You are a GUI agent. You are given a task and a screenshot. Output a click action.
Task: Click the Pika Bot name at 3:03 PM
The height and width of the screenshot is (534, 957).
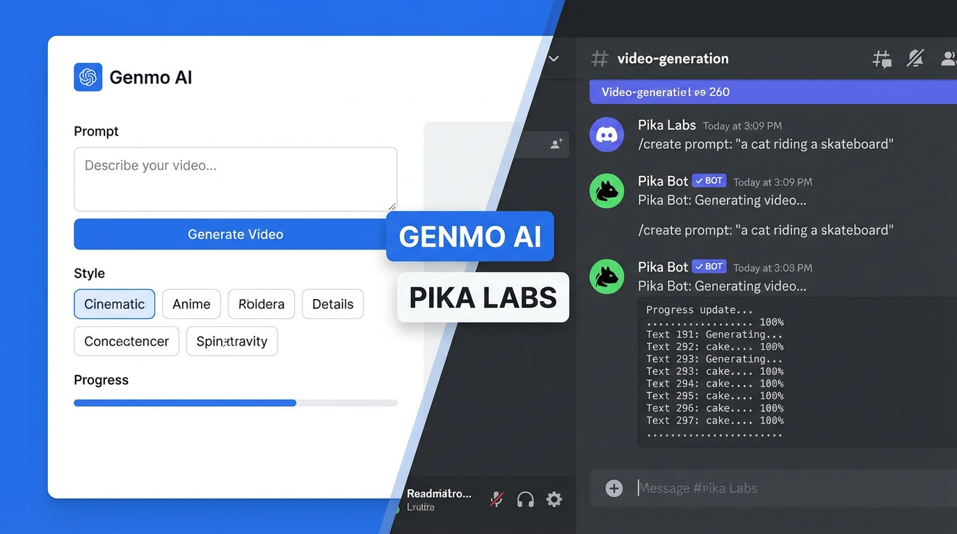click(x=663, y=267)
